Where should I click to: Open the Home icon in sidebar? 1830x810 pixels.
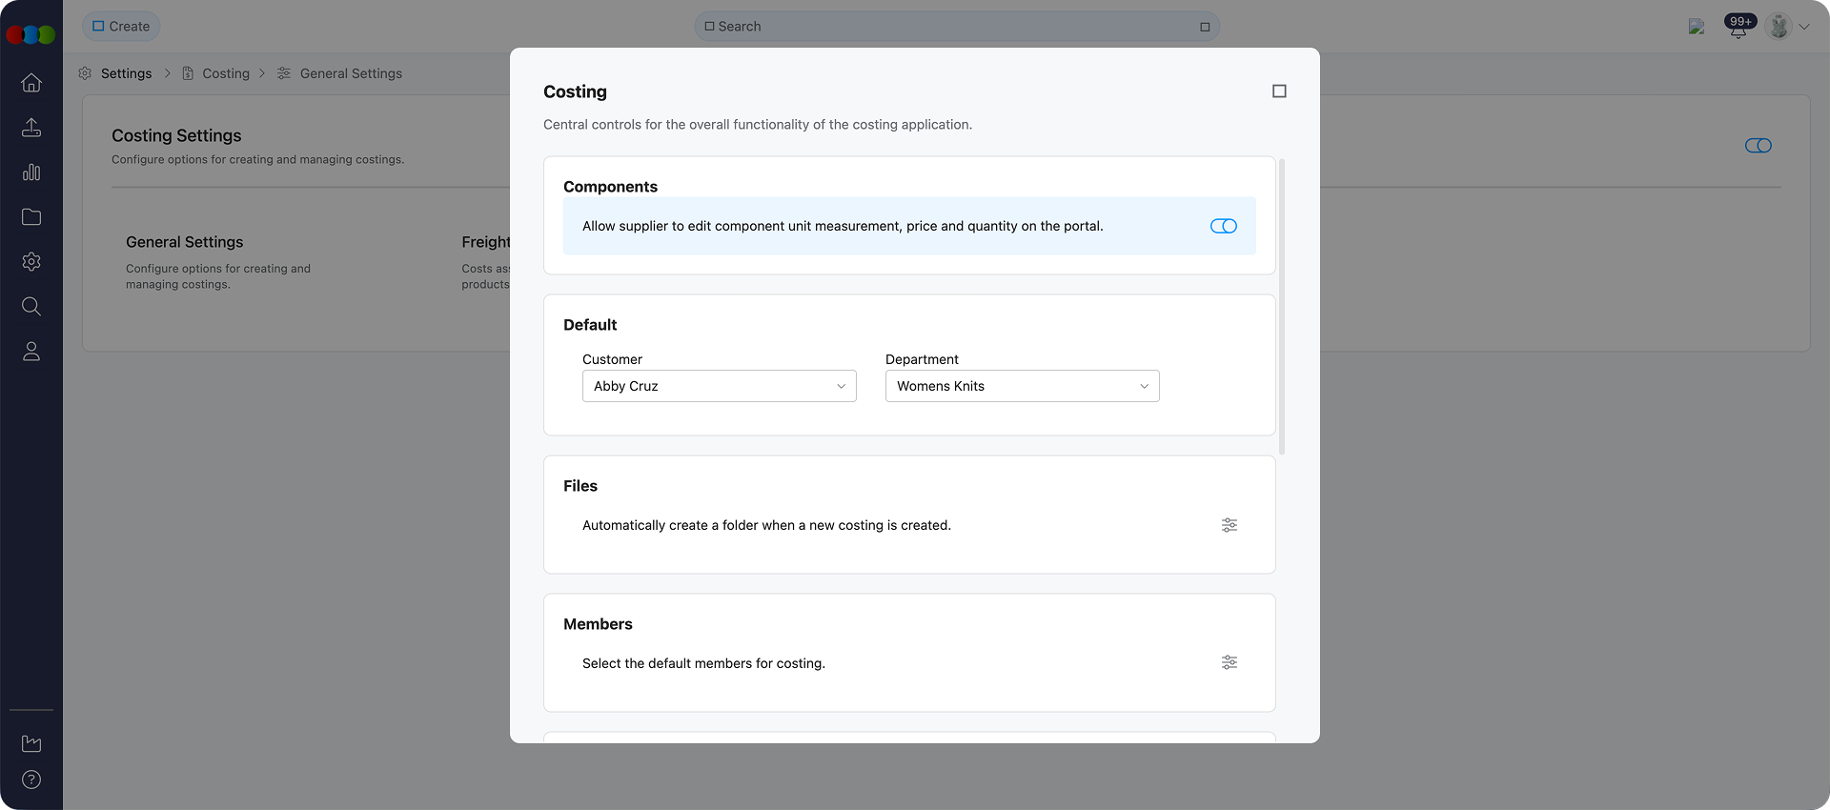[x=31, y=83]
